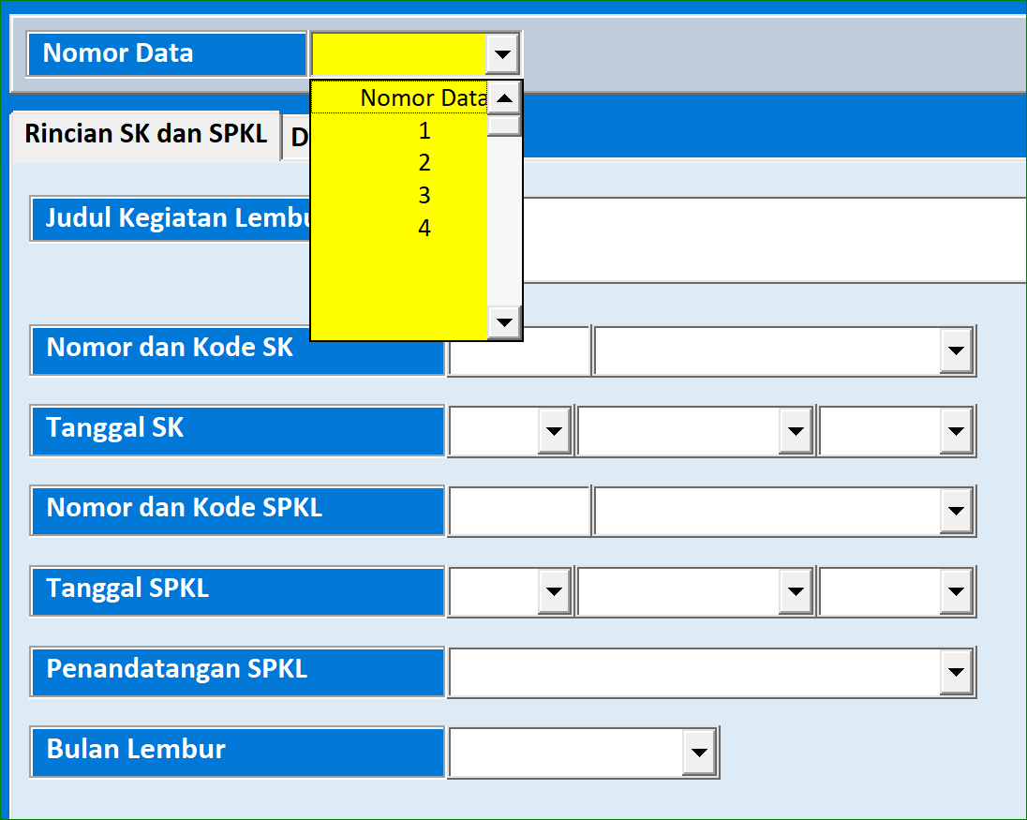Switch to the Rincian SK dan SPKL tab
This screenshot has width=1027, height=820.
[x=145, y=134]
